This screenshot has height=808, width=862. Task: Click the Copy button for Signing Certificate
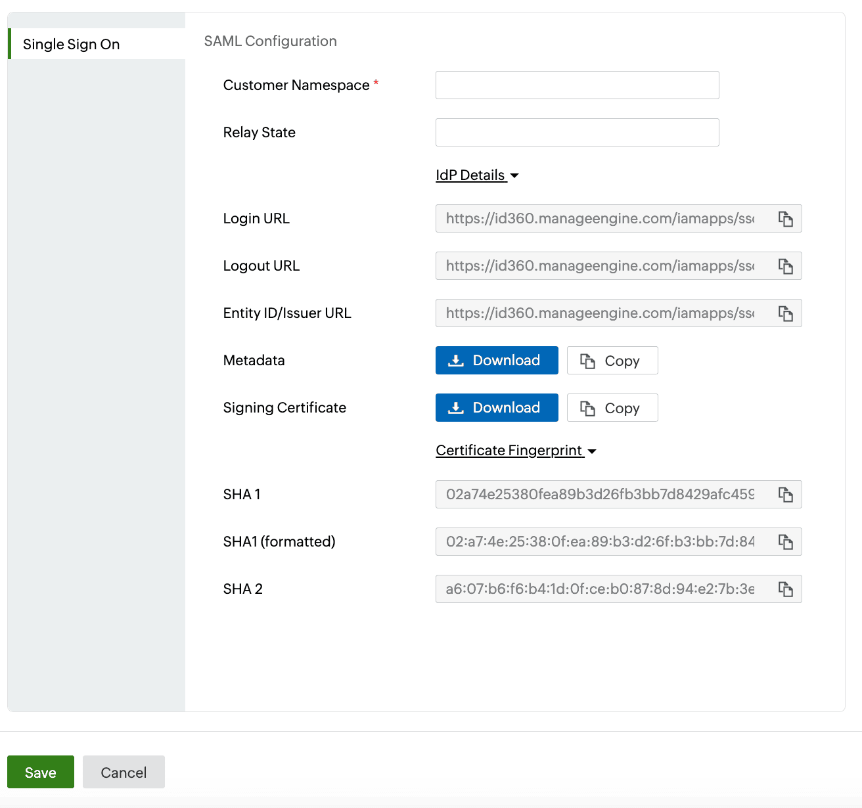[612, 408]
